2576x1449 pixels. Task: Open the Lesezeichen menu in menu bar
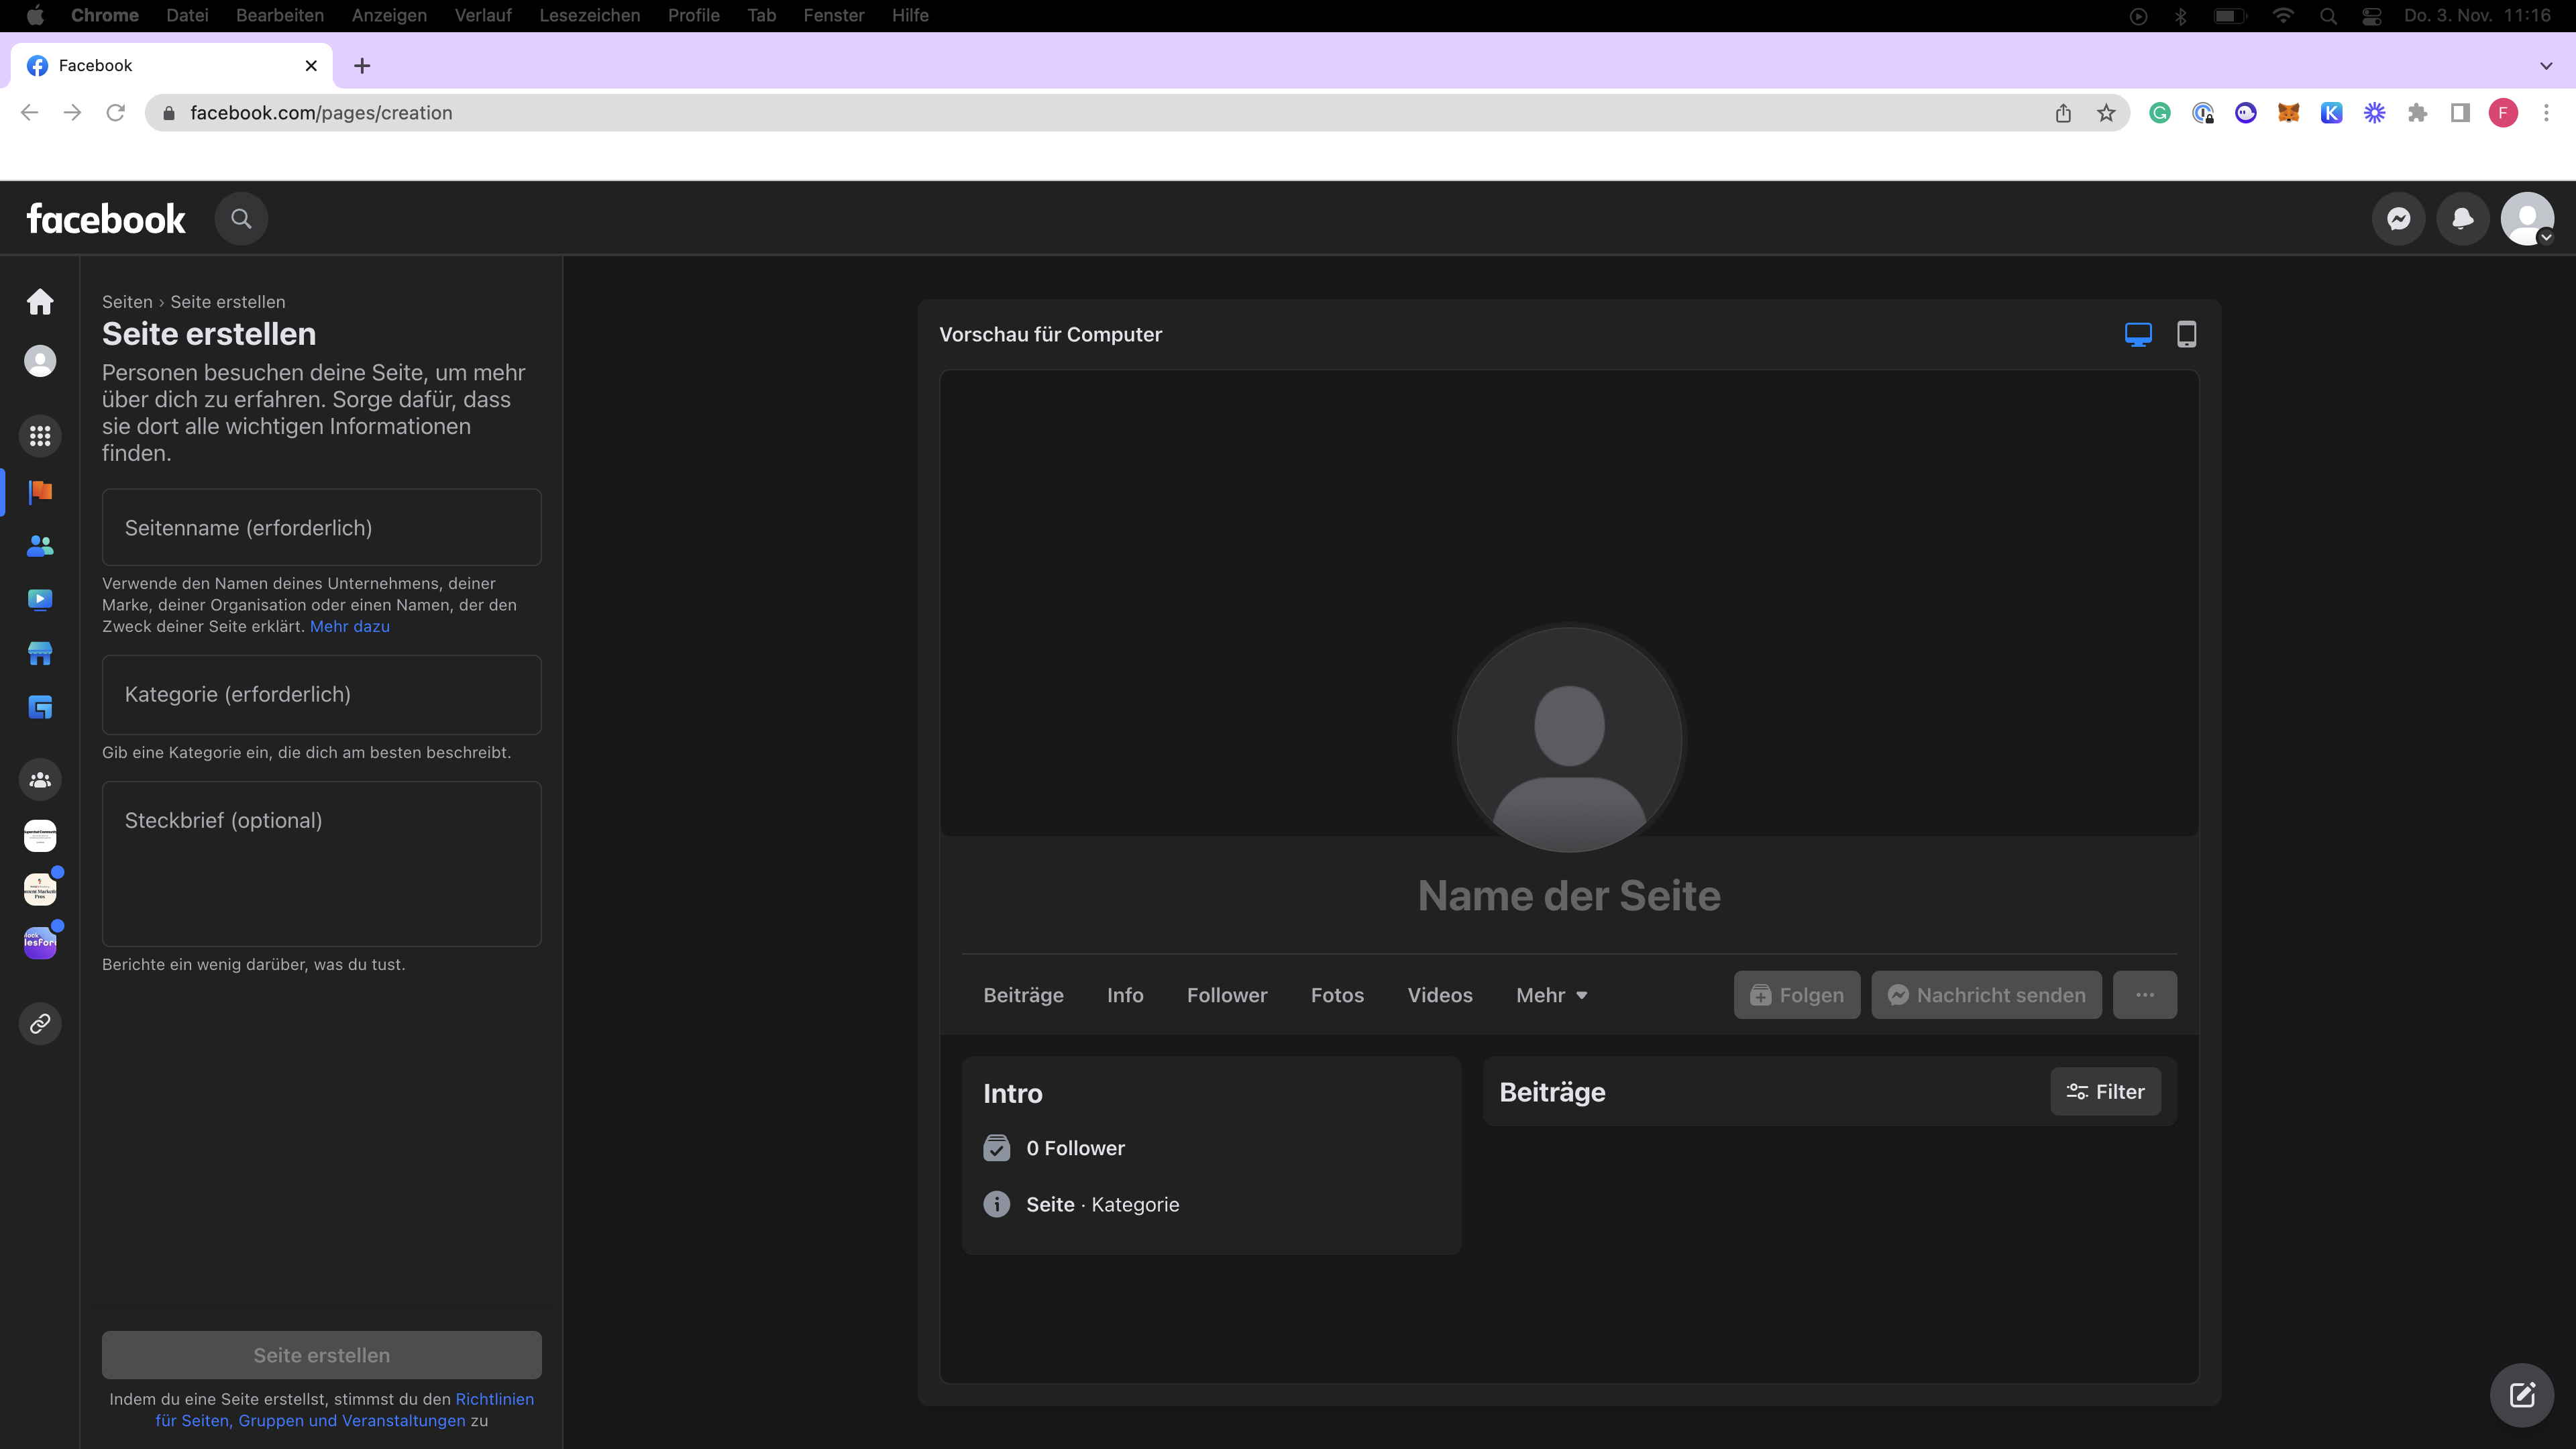[589, 15]
